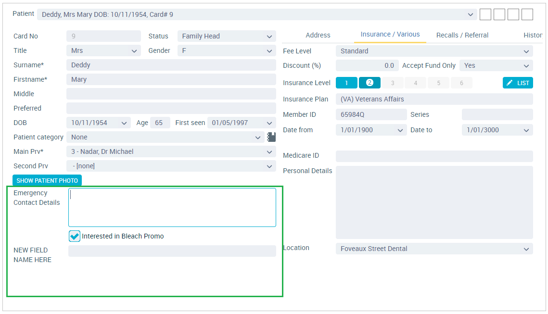Click the patient category card icon
The image size is (548, 314).
point(271,137)
